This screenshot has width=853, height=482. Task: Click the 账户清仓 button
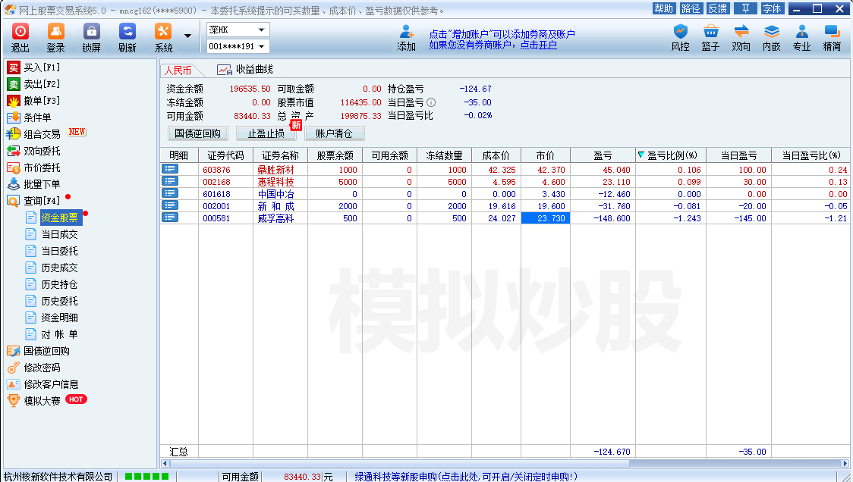334,133
